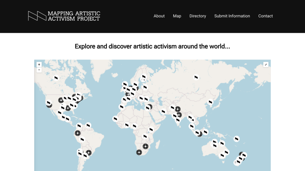305x171 pixels.
Task: Click the flag marker in northwest Canada
Action: [x=56, y=78]
